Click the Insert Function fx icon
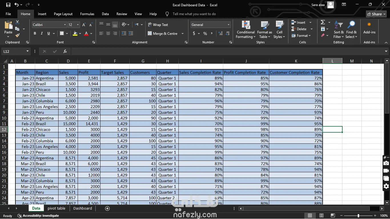 pyautogui.click(x=65, y=51)
